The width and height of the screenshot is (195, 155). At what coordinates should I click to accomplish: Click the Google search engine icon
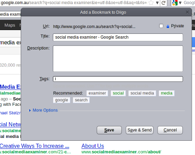pos(175,3)
